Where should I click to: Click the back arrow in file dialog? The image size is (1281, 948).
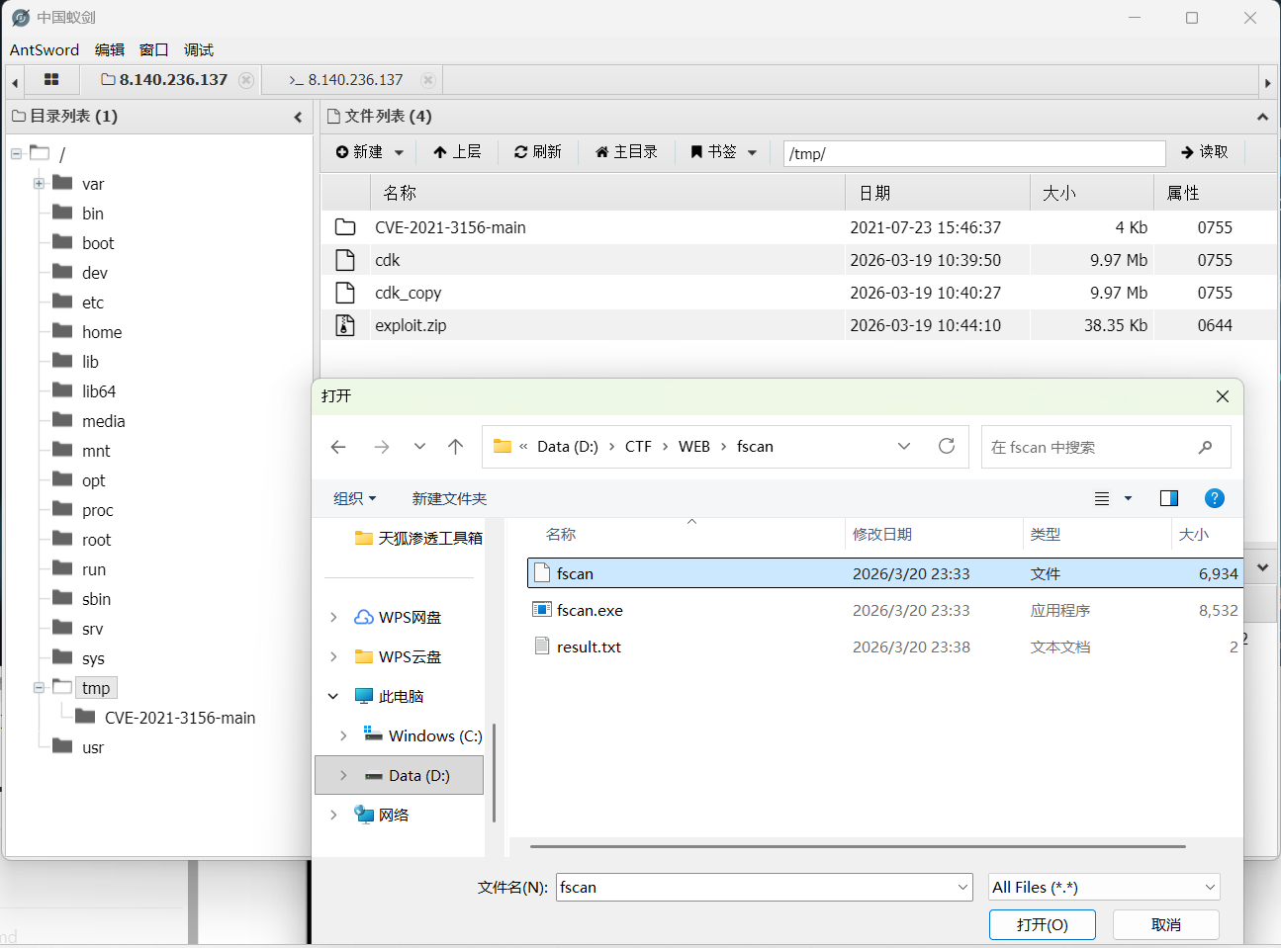[x=338, y=447]
